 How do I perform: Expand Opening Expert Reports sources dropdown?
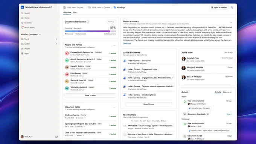coord(84,127)
